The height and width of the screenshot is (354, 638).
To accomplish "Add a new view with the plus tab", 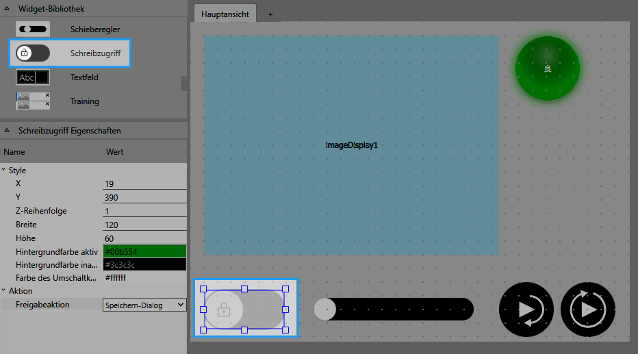I will point(270,14).
